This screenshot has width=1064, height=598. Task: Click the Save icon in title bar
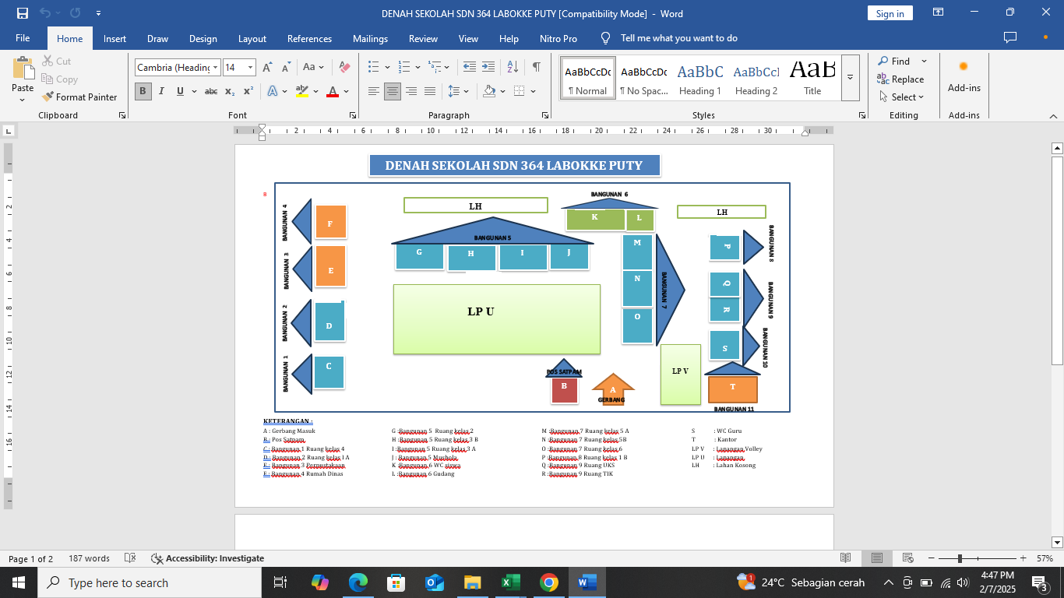(22, 13)
